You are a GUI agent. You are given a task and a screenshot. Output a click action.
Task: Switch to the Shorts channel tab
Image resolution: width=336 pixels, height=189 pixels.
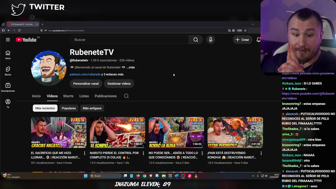point(68,96)
